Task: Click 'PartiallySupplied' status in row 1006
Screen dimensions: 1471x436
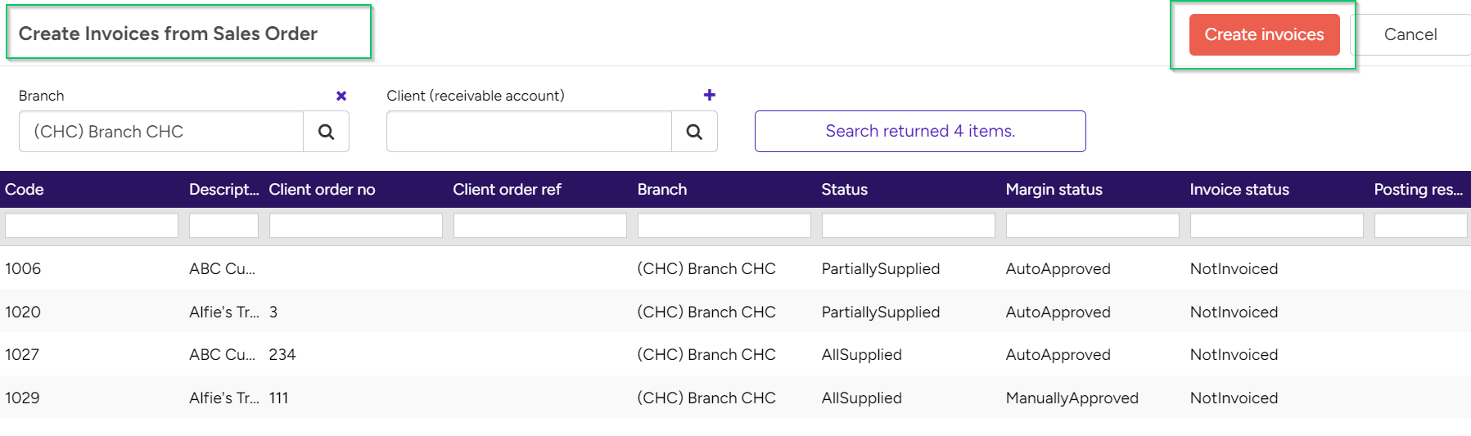Action: [x=881, y=268]
